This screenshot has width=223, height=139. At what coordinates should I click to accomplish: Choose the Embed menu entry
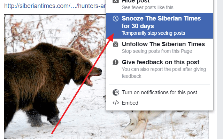click(160, 103)
